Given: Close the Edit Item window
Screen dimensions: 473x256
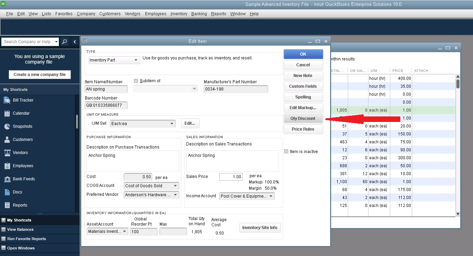Looking at the screenshot, I should click(x=326, y=41).
